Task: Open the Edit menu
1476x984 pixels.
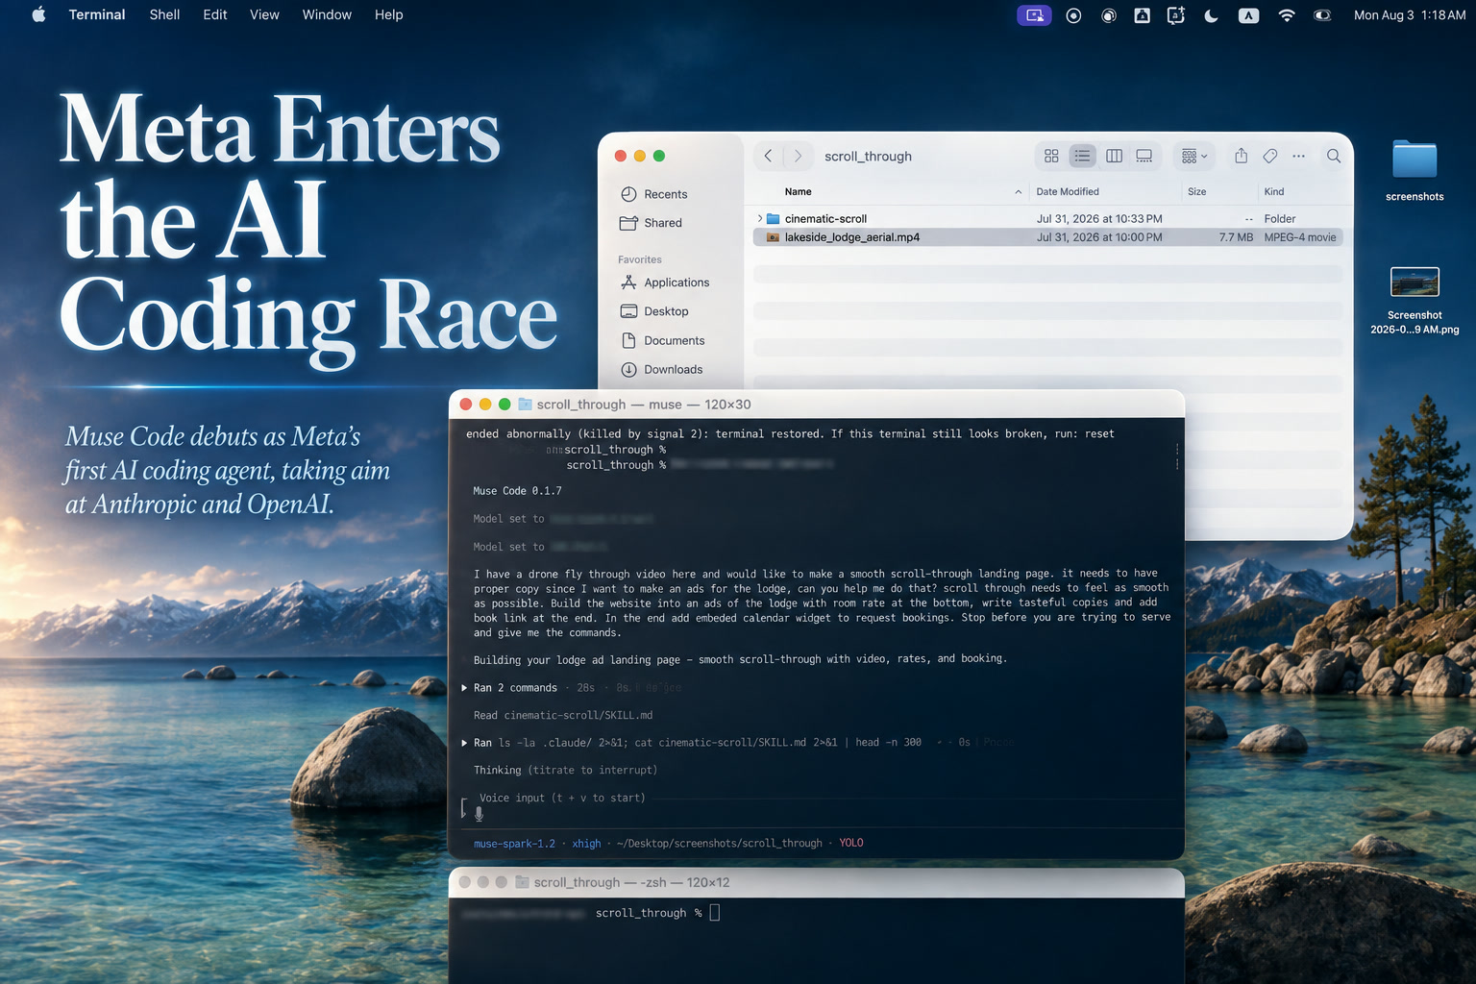Action: point(215,14)
